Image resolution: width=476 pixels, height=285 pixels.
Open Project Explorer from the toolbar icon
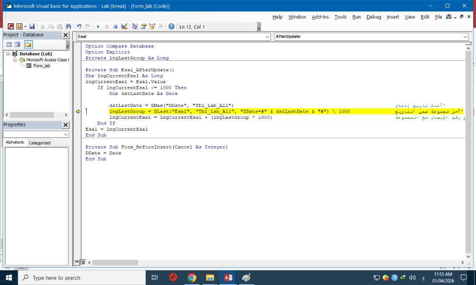click(135, 27)
